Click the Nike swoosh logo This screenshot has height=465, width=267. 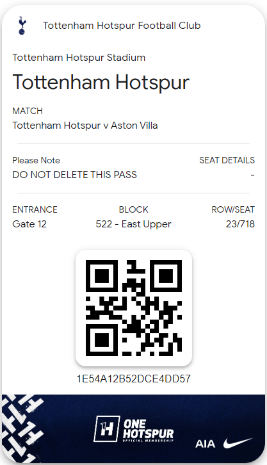(x=238, y=443)
